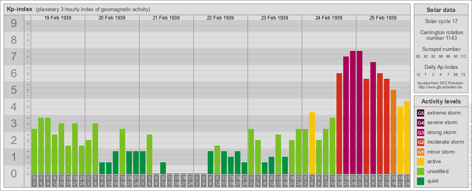Click the yellow 3-6 bar on 24 Feb

tap(312, 143)
